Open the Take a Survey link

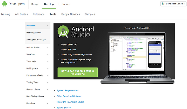[x=64, y=108]
